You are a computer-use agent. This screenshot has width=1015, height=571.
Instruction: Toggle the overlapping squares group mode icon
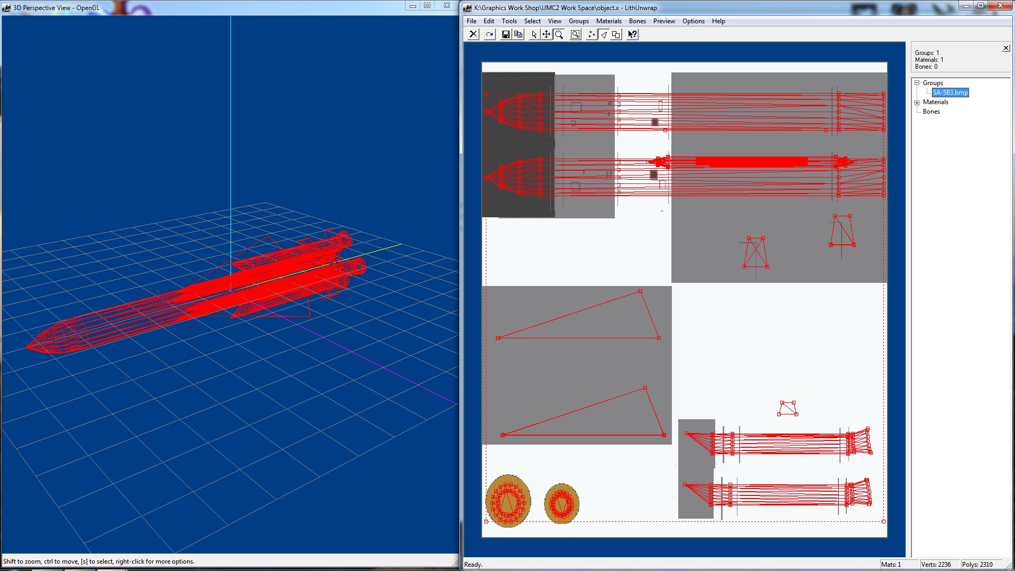[616, 34]
